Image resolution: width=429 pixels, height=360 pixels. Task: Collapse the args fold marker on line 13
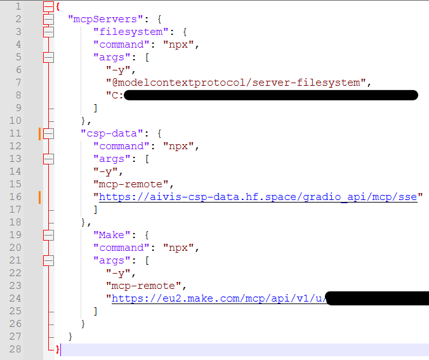pyautogui.click(x=48, y=159)
